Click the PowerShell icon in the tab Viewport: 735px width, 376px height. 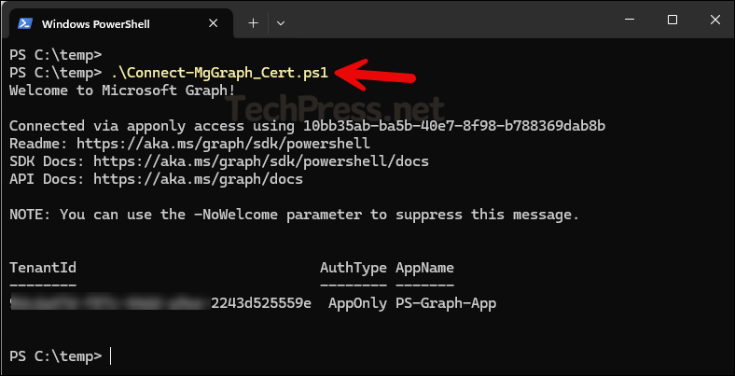tap(25, 22)
